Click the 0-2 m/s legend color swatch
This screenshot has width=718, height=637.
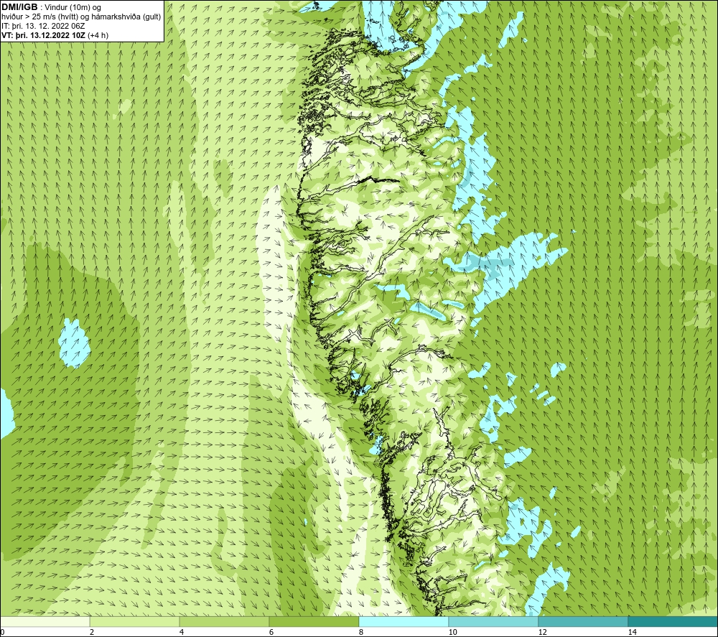(x=45, y=621)
